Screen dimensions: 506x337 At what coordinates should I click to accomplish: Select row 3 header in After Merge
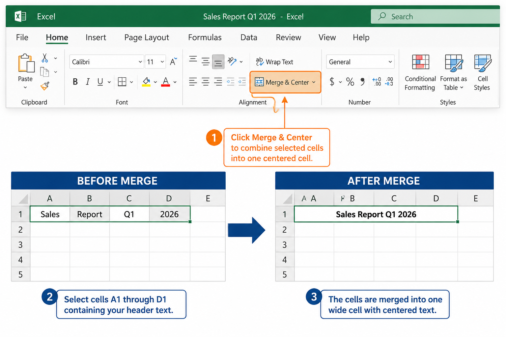[x=285, y=245]
